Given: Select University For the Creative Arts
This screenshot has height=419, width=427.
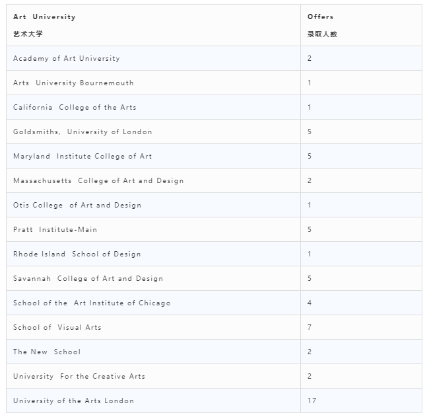Looking at the screenshot, I should pos(79,377).
